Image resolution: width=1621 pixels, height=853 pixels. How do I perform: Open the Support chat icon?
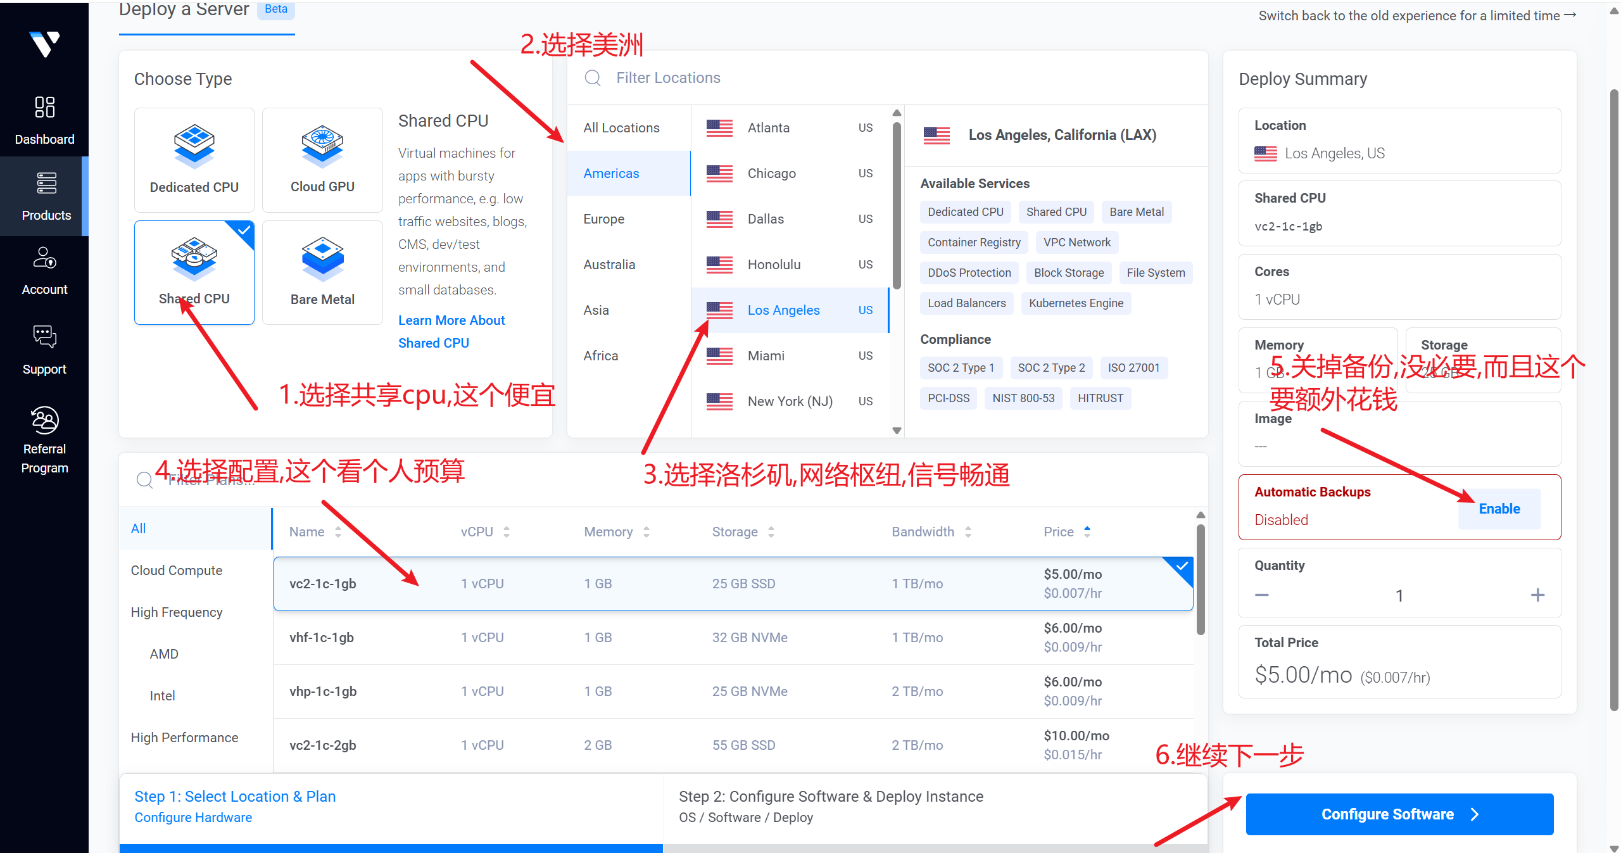(44, 336)
